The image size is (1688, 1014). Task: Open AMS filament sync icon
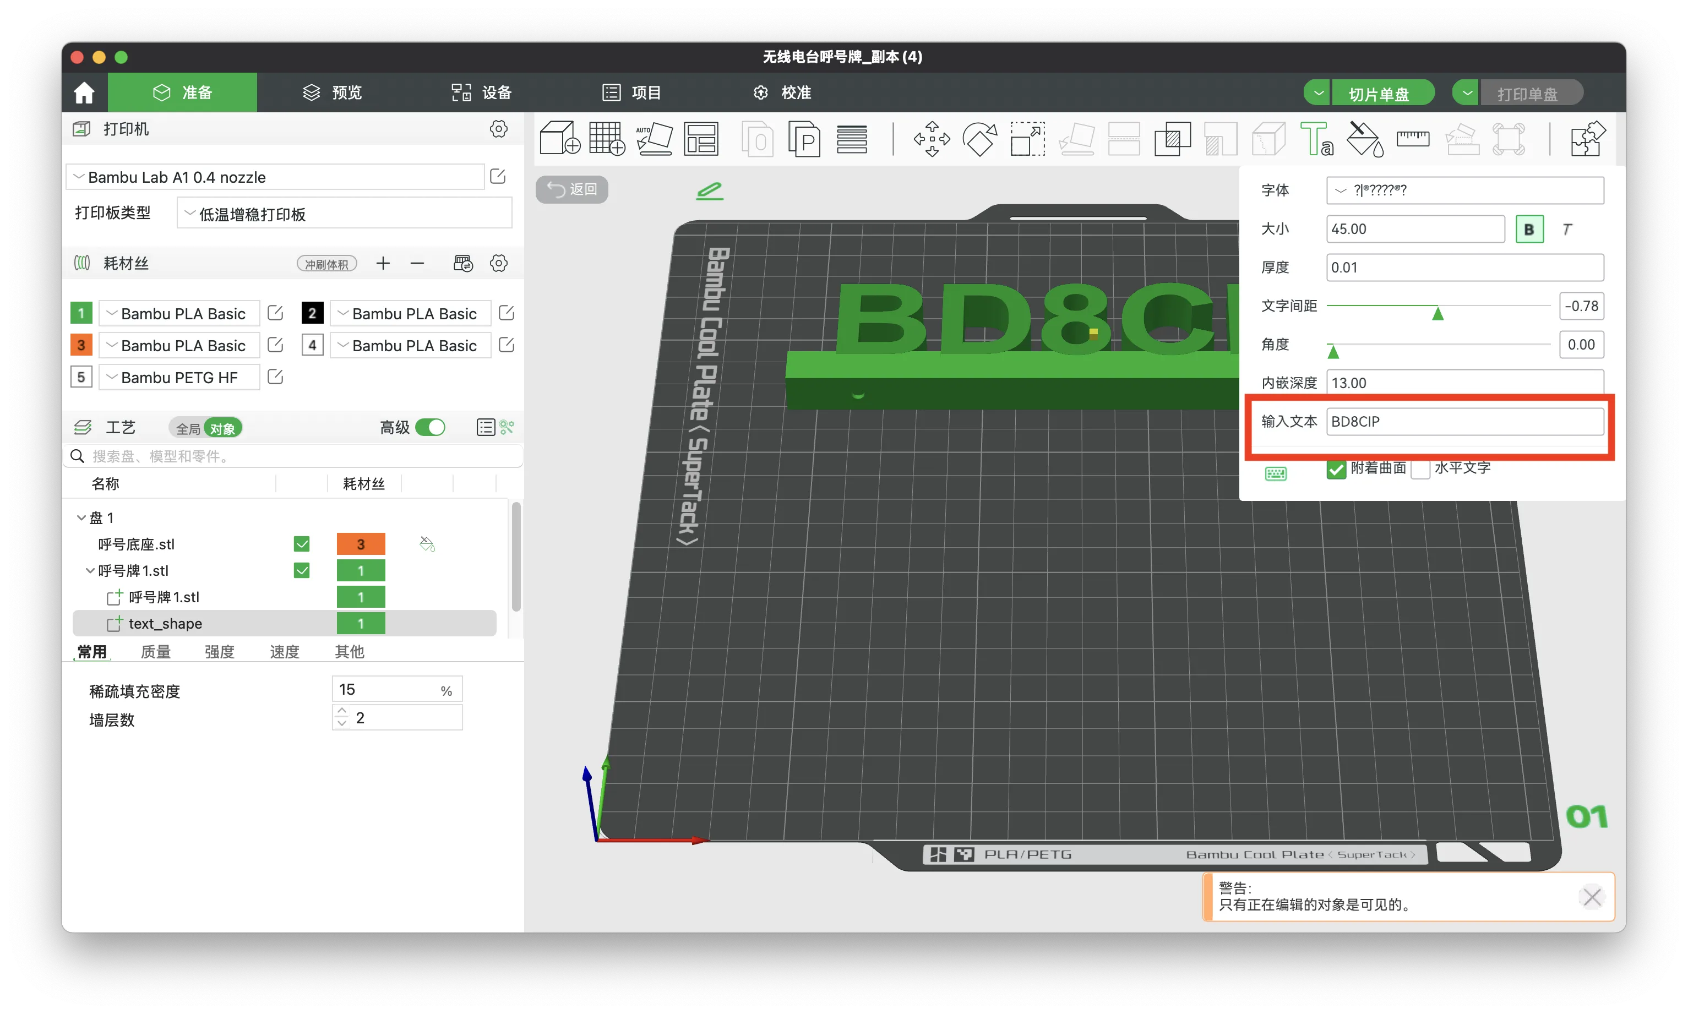point(462,263)
